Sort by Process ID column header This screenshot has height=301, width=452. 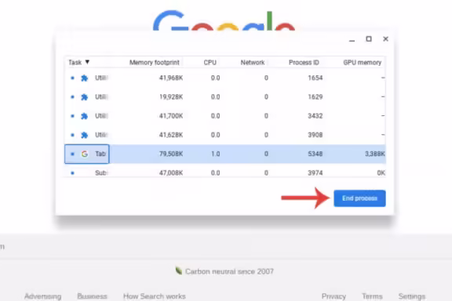(x=304, y=62)
